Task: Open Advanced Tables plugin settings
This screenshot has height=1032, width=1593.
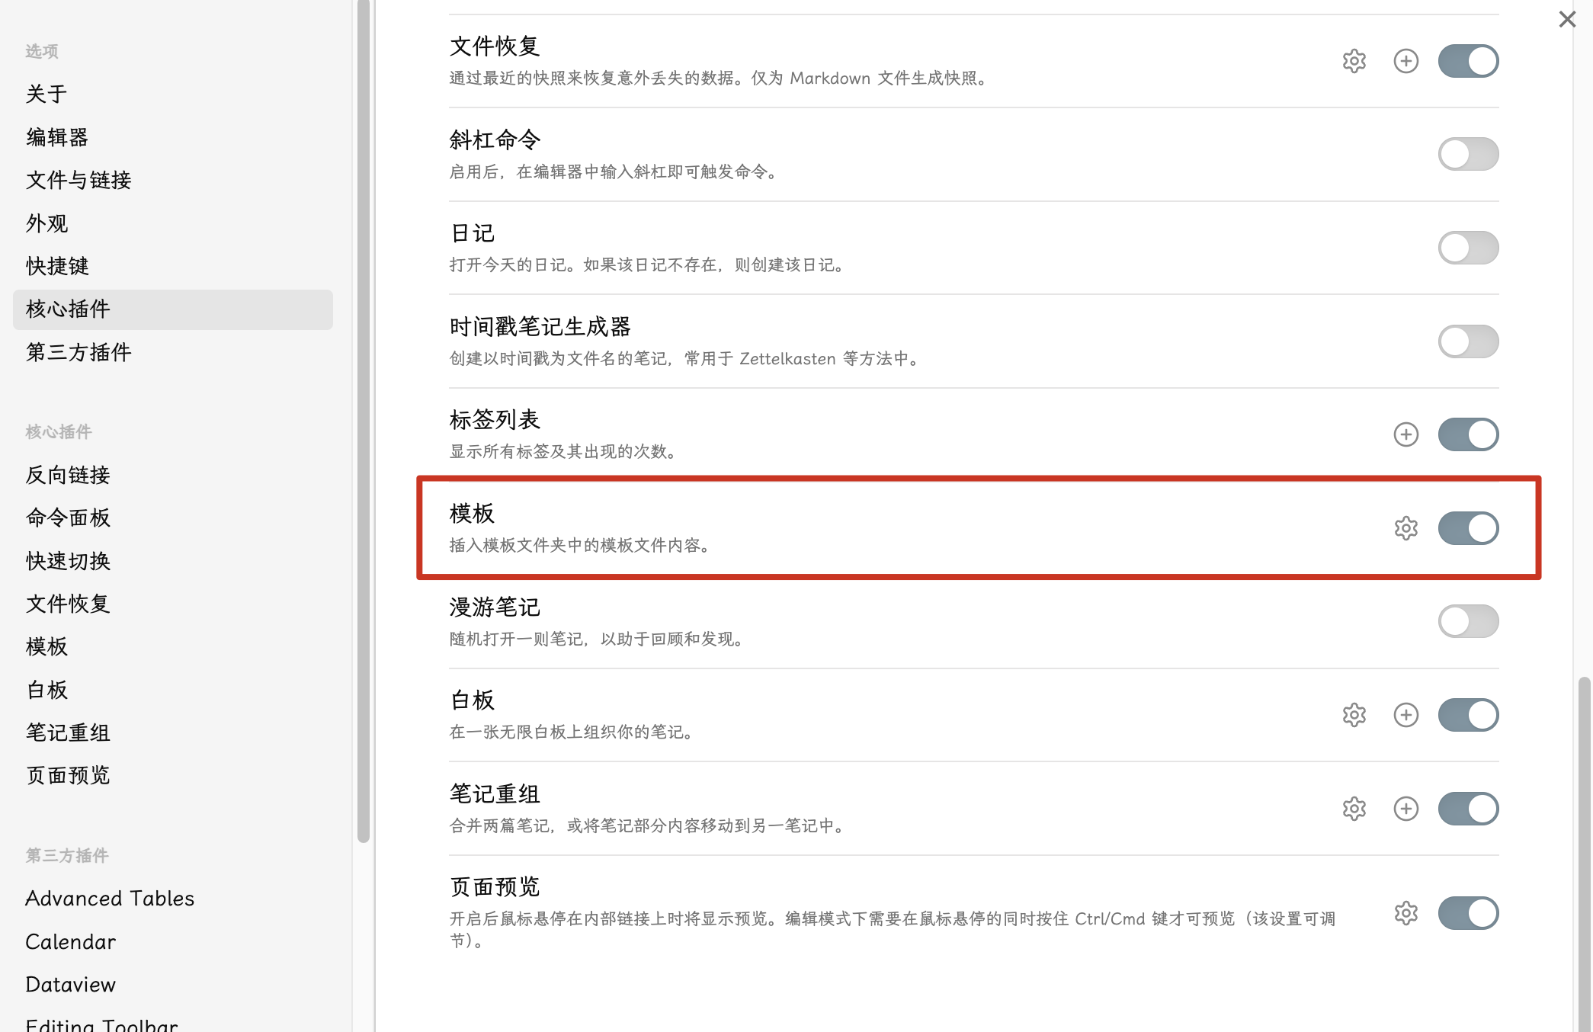Action: click(110, 899)
